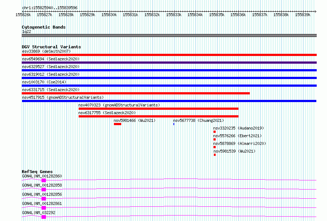
Task: Click the magenta exon of NM_032292
Action: (x=44, y=217)
